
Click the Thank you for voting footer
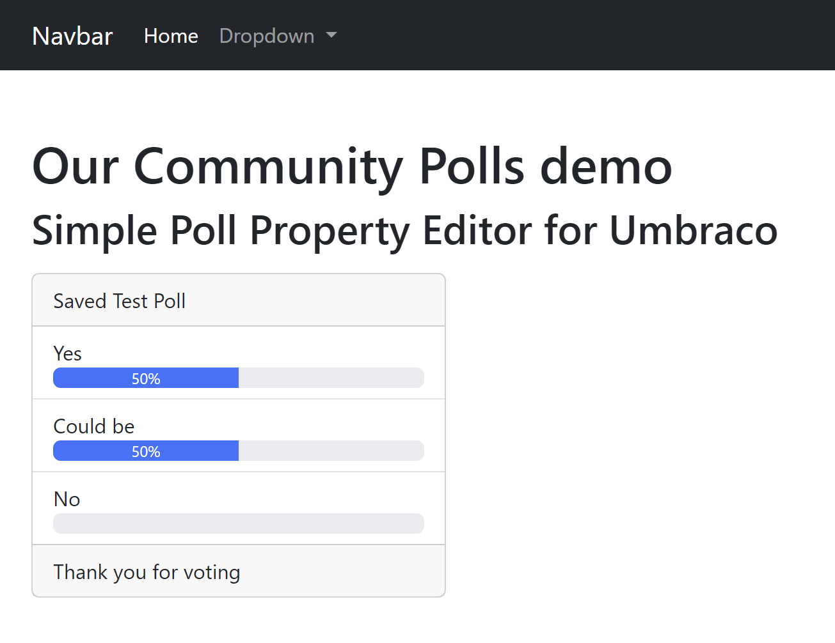[x=147, y=571]
